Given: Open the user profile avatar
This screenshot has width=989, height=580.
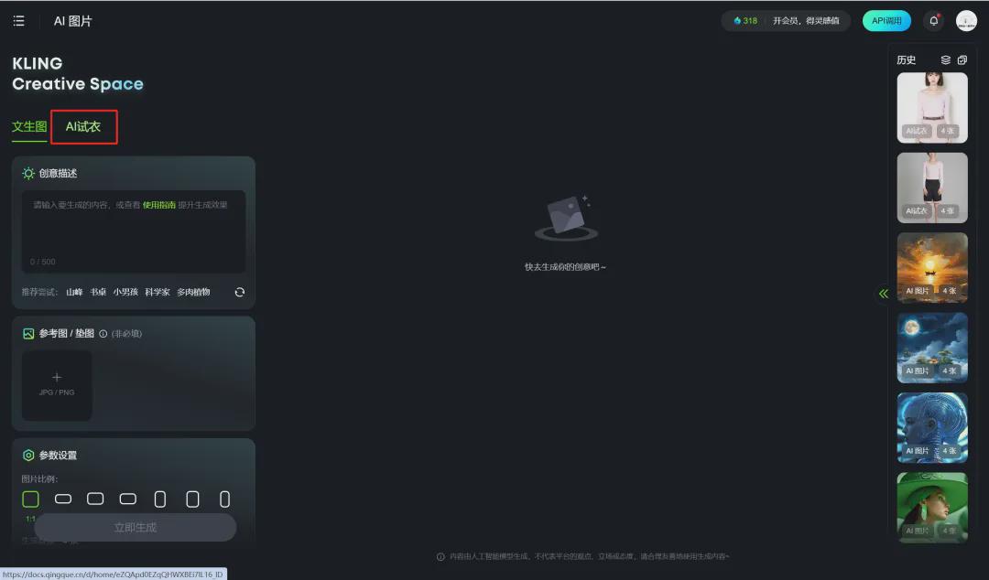Looking at the screenshot, I should coord(966,21).
